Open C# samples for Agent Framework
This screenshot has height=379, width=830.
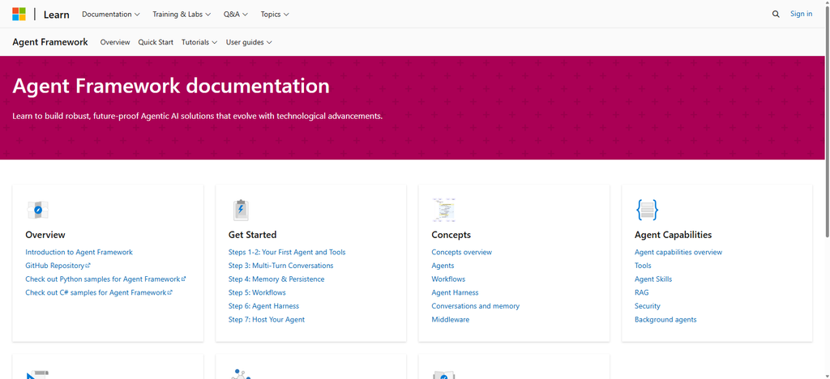(99, 292)
